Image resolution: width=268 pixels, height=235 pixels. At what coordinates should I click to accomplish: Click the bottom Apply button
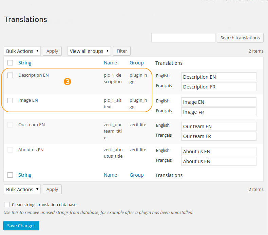tap(52, 189)
